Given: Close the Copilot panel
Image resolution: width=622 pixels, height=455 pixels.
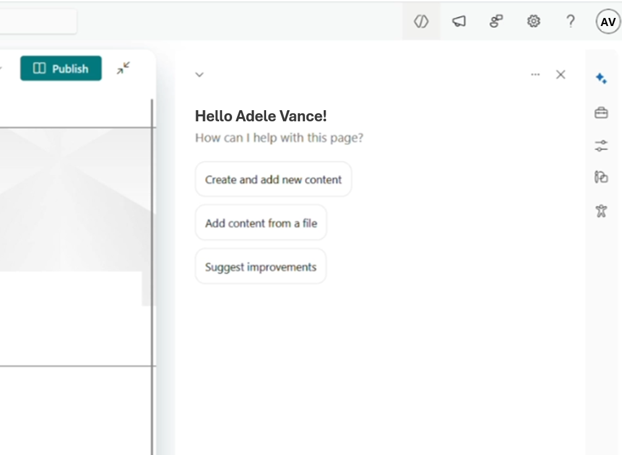Looking at the screenshot, I should tap(561, 75).
